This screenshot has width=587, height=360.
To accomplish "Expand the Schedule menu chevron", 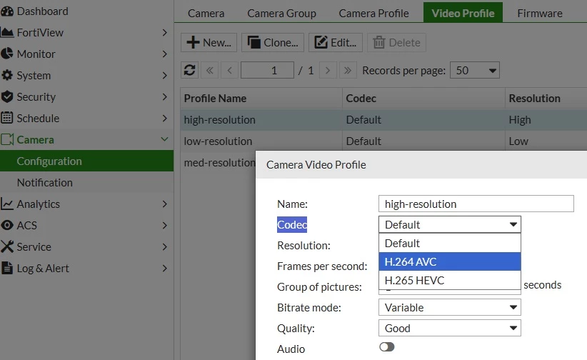I will tap(164, 118).
